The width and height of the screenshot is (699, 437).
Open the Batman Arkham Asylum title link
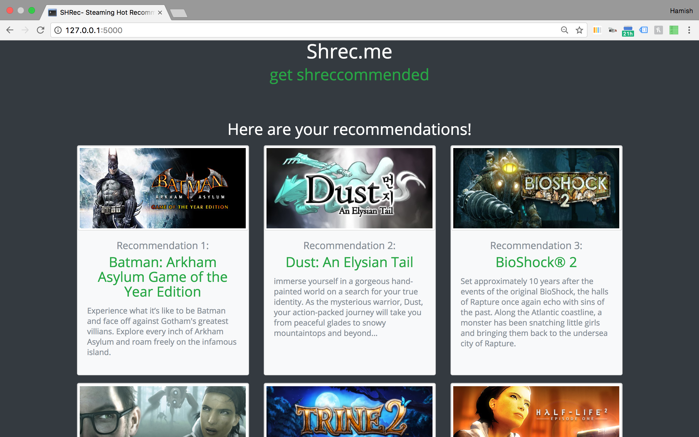click(x=163, y=277)
